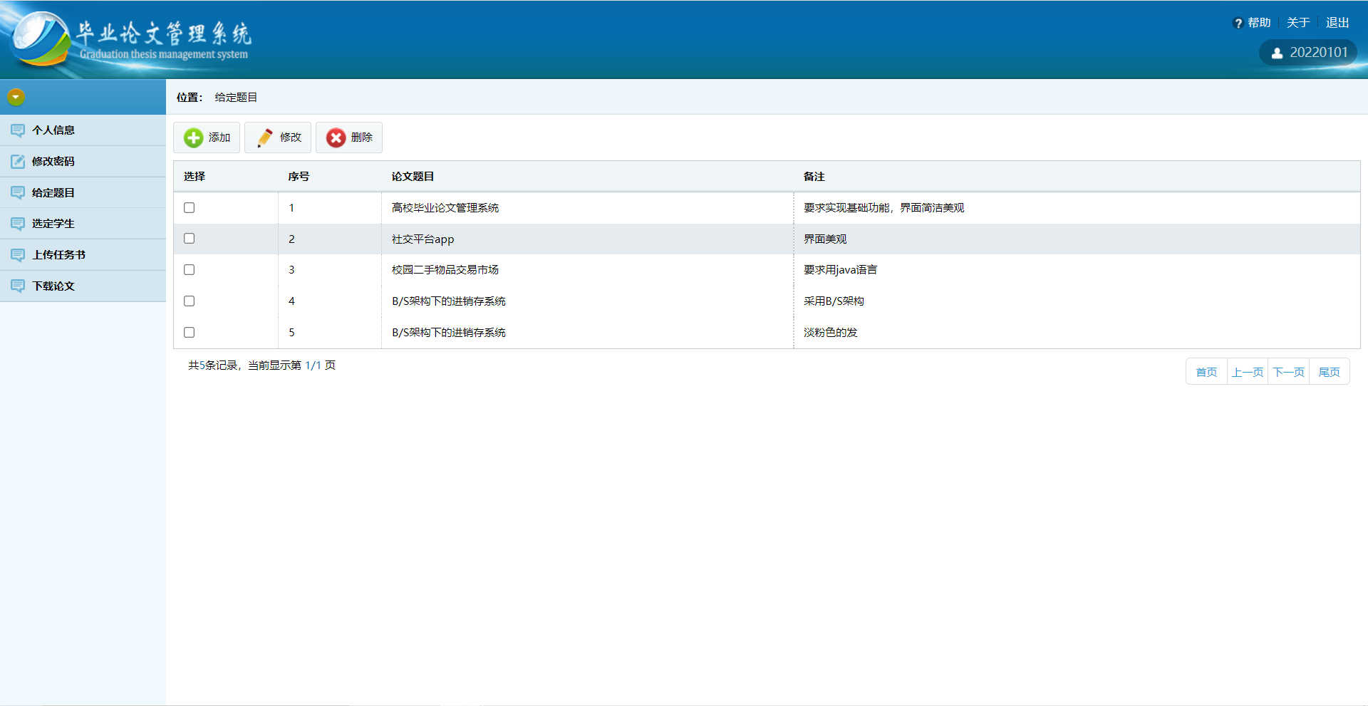Viewport: 1368px width, 706px height.
Task: Click breadcrumb text 给定题目 after 位置
Action: pyautogui.click(x=236, y=98)
